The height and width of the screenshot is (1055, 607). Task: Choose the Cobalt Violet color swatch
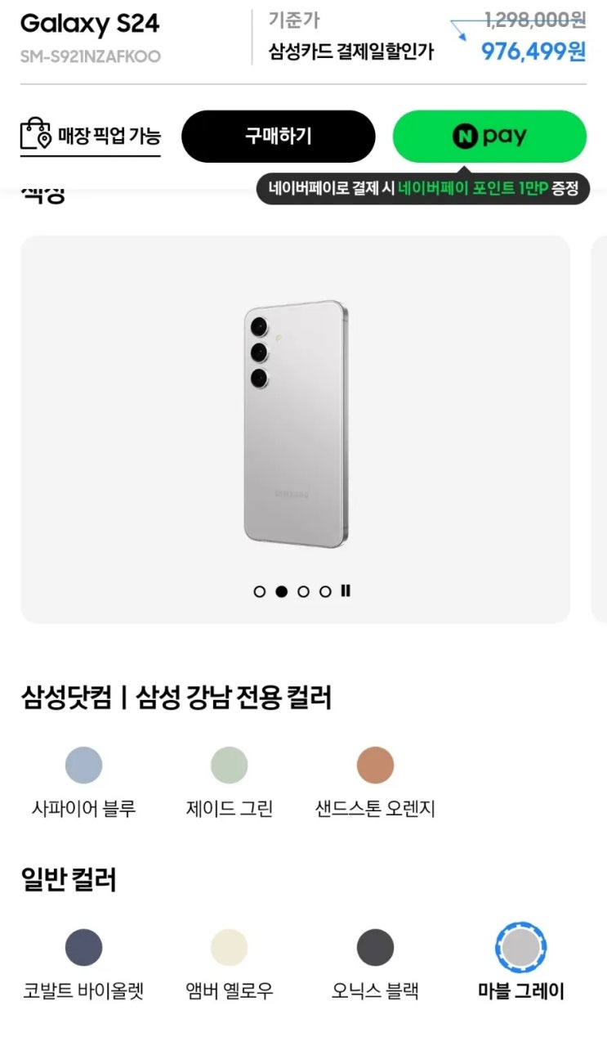click(x=83, y=948)
